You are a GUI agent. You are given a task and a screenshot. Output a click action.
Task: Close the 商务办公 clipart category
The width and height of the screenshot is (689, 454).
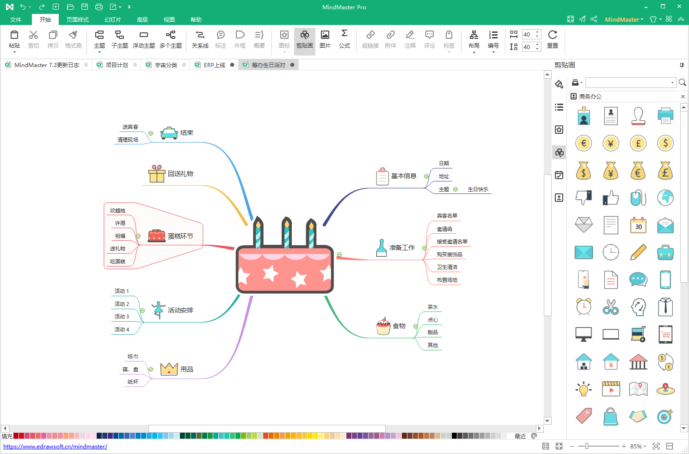(683, 96)
